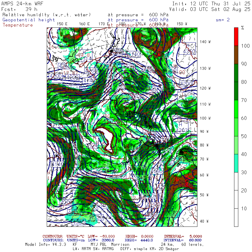Click the '10' value on the color bar scale

(x=244, y=209)
